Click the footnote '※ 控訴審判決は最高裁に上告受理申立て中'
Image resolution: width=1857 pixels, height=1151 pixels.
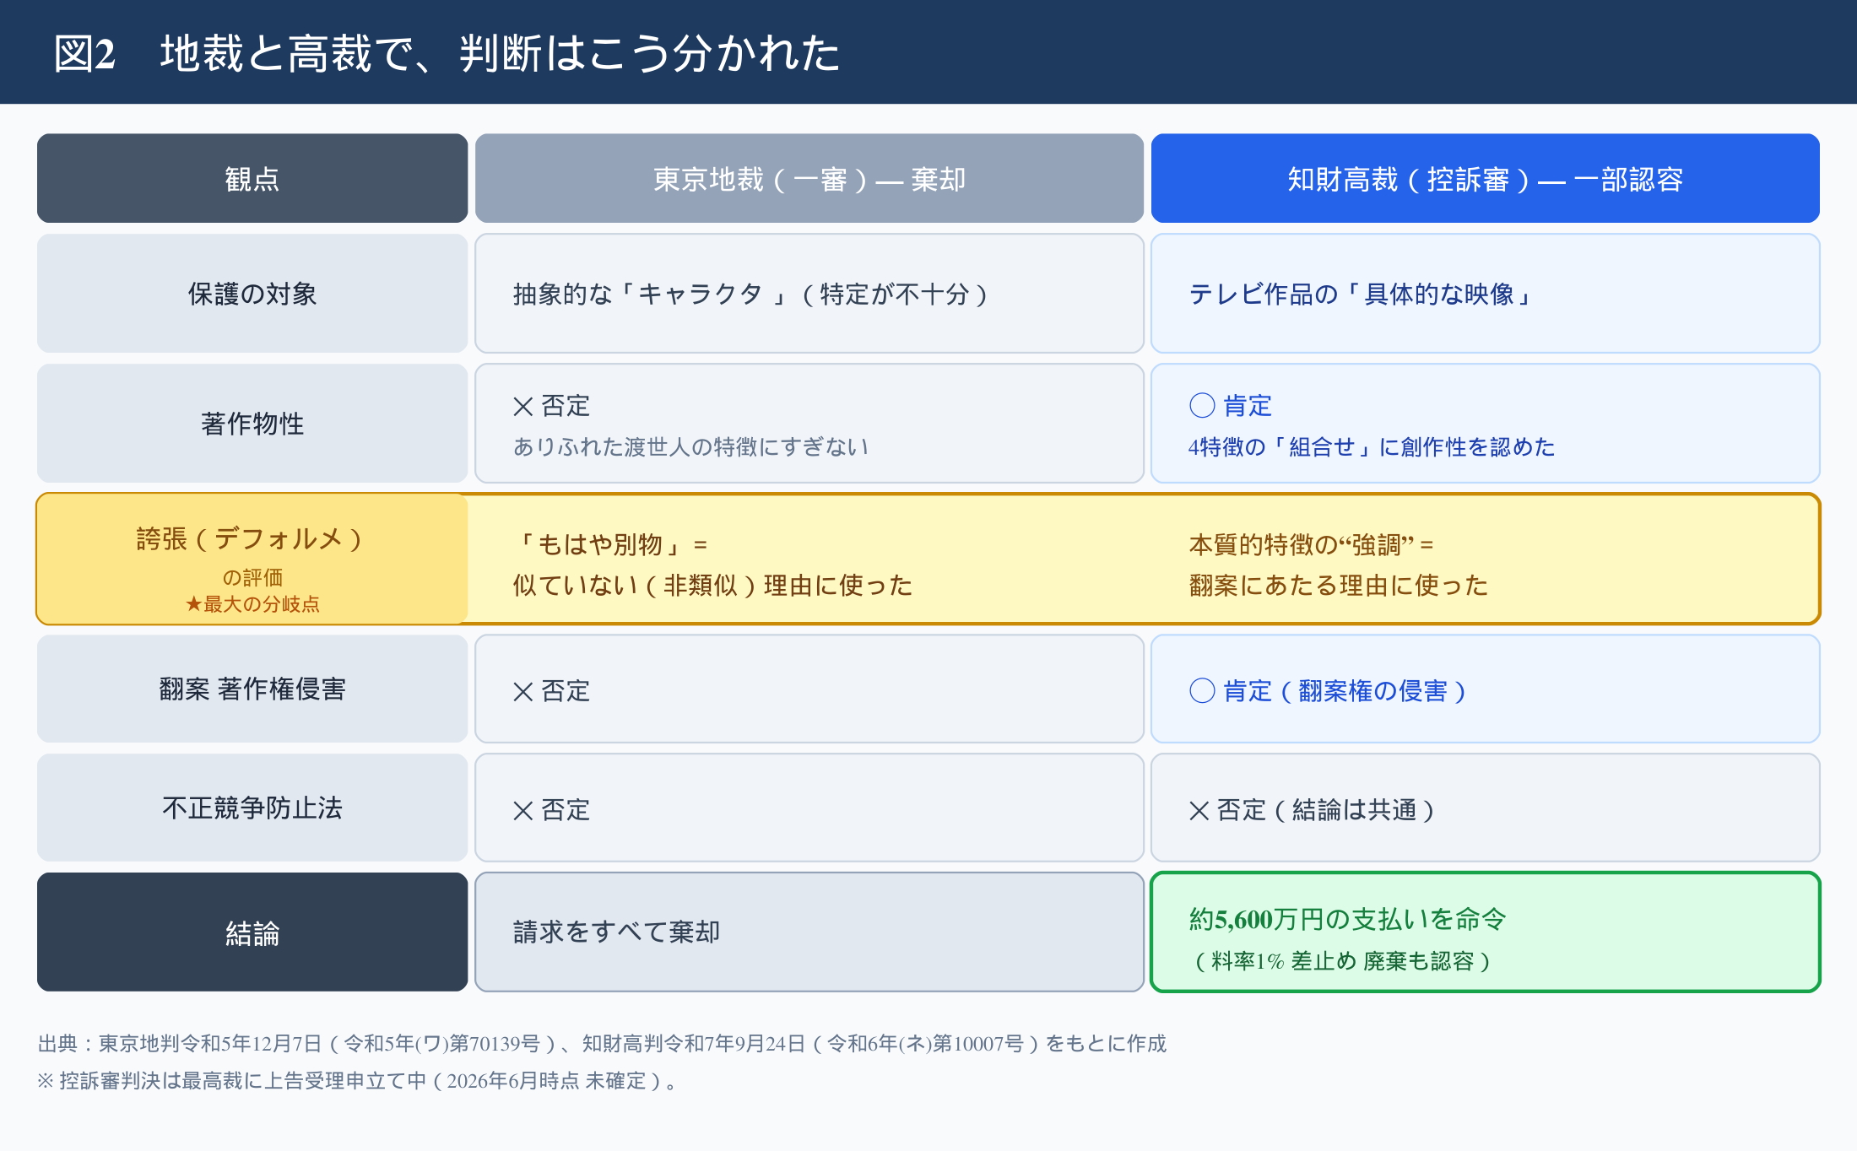[358, 1081]
